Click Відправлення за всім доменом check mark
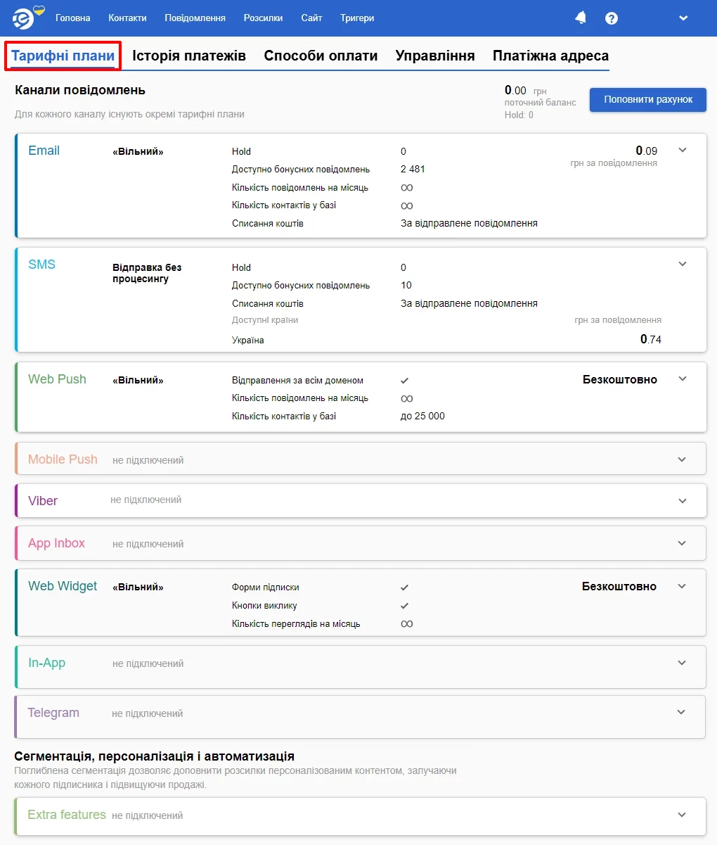The height and width of the screenshot is (845, 717). click(405, 381)
